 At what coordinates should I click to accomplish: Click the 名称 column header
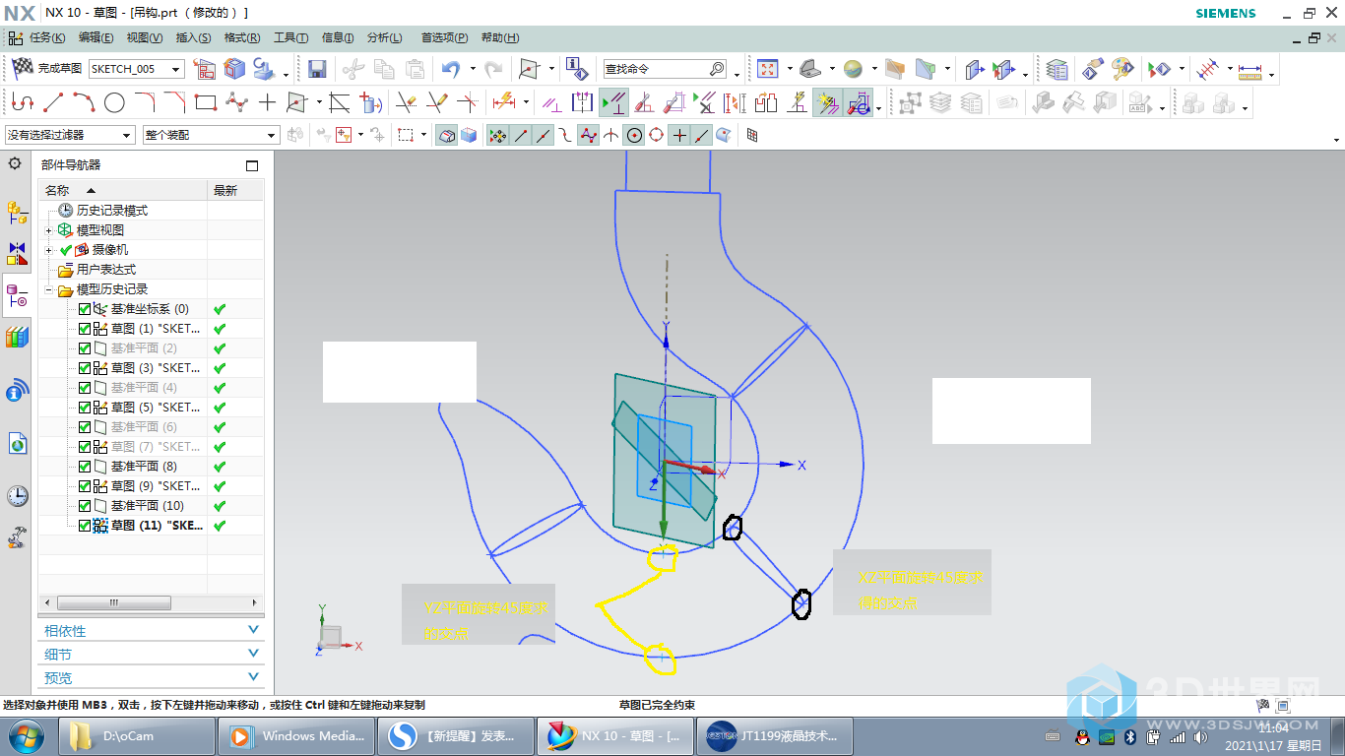click(123, 190)
